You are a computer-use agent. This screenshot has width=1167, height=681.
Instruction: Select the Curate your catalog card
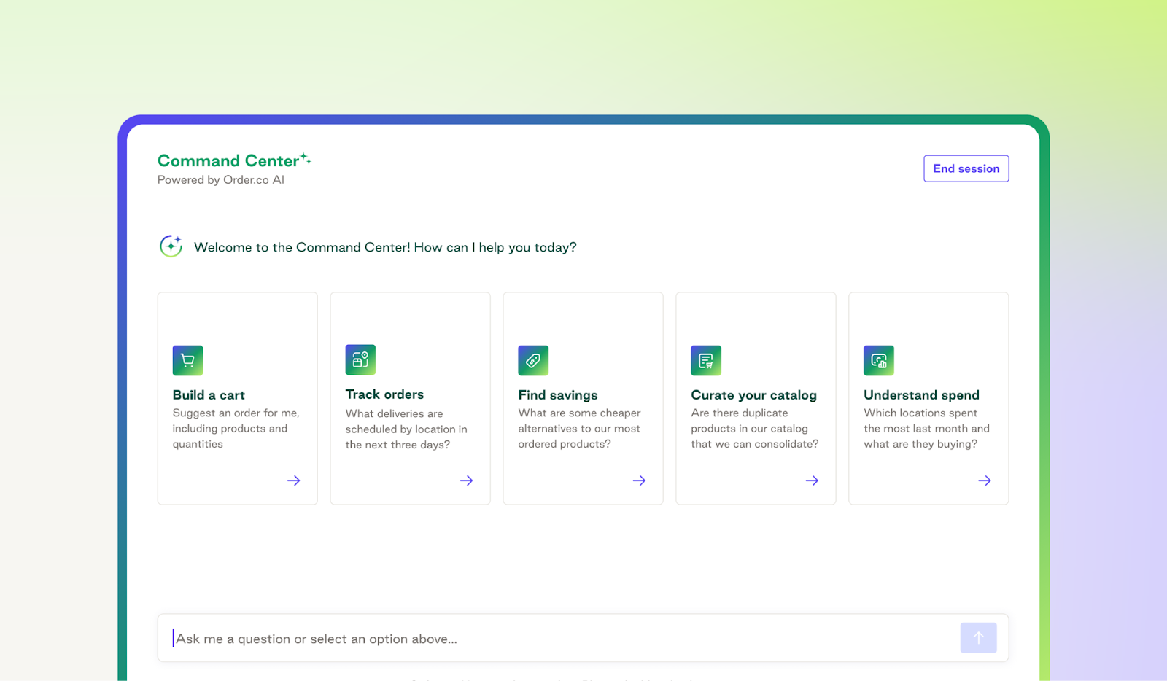point(756,397)
